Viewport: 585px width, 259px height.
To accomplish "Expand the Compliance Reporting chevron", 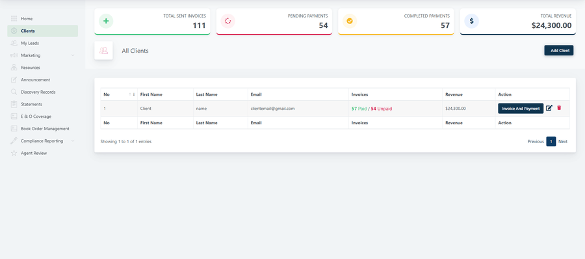I will coord(73,141).
